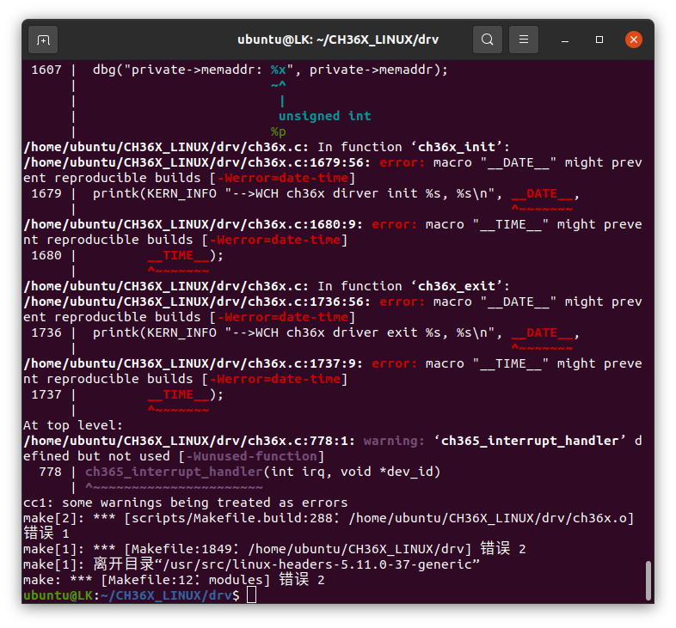The image size is (676, 628).
Task: Click the -Wunused-function flag text
Action: [251, 456]
